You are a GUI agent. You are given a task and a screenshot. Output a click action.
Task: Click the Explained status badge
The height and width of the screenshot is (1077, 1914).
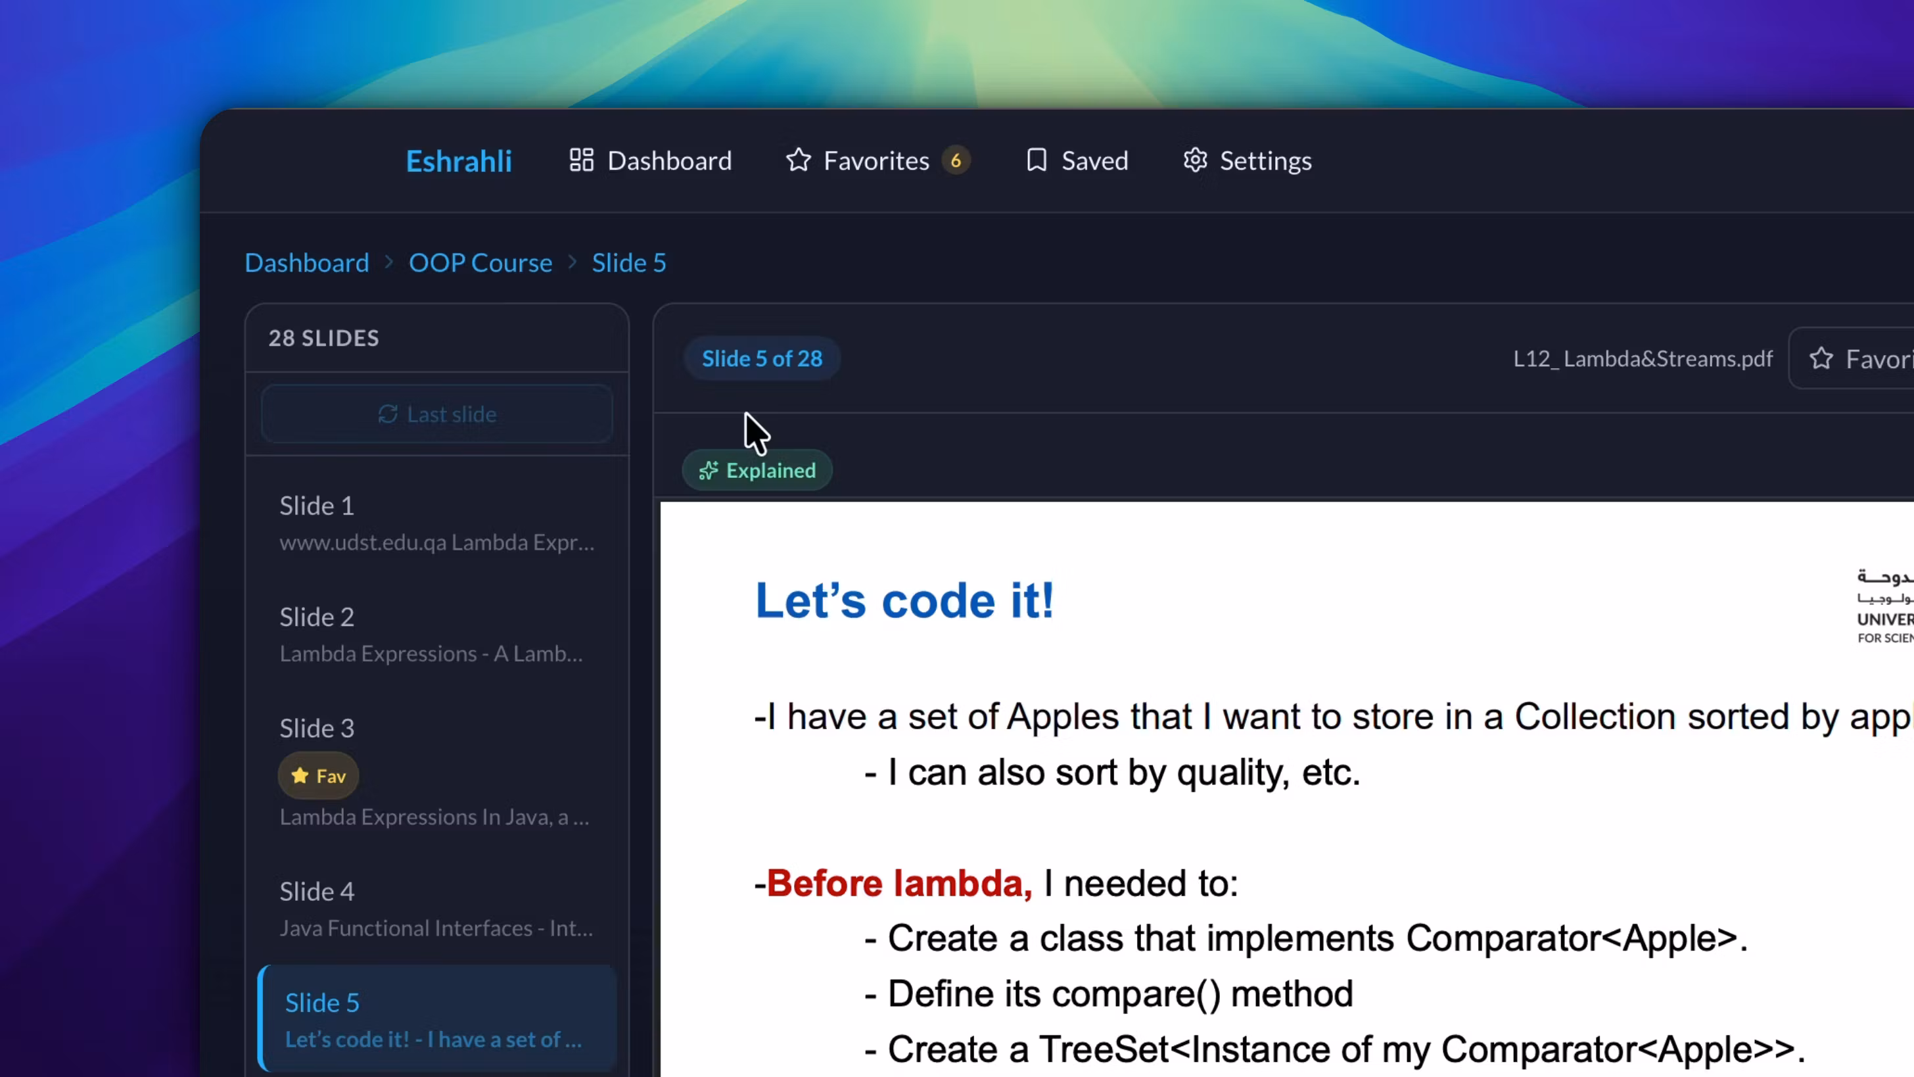(x=757, y=471)
